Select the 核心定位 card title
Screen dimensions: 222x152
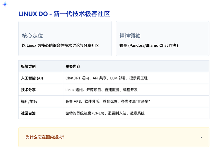[32, 36]
